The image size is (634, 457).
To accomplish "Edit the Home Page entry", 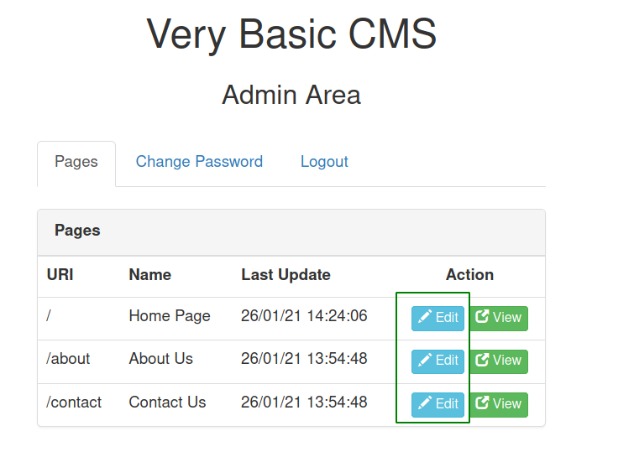I will [438, 318].
